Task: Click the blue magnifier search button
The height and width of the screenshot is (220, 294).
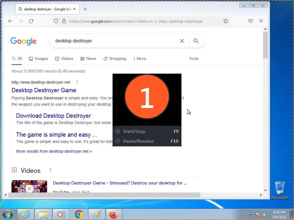Action: pyautogui.click(x=196, y=41)
